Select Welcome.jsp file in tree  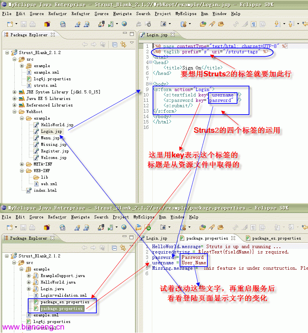click(54, 157)
